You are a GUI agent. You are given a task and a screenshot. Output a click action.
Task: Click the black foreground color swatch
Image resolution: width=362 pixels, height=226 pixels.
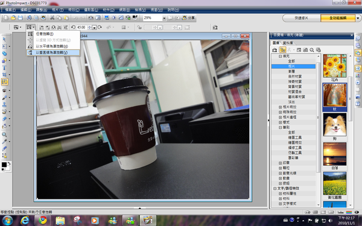4,165
